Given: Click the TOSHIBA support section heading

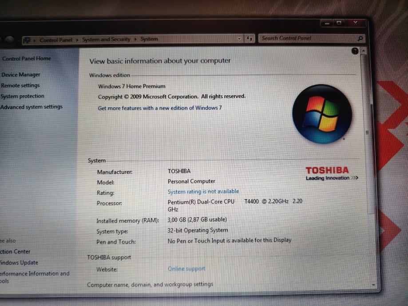Looking at the screenshot, I should pyautogui.click(x=109, y=257).
